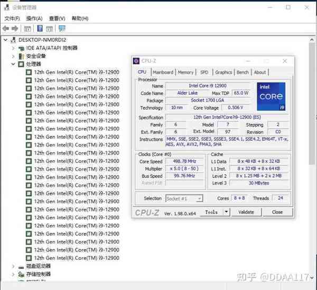Click the Intel Core i9 logo badge
The width and height of the screenshot is (317, 290).
[271, 96]
